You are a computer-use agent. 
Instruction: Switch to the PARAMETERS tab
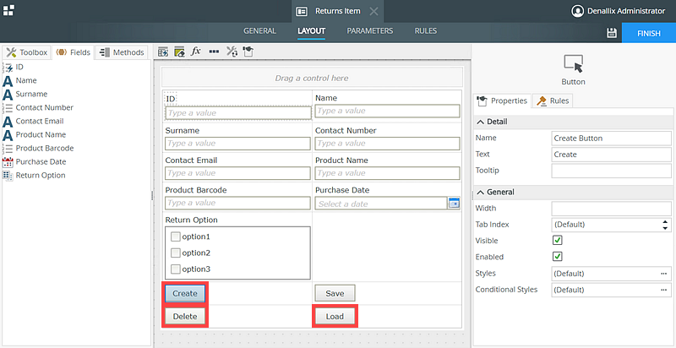pyautogui.click(x=369, y=31)
